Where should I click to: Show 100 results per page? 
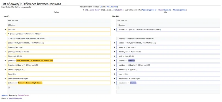tap(108, 7)
